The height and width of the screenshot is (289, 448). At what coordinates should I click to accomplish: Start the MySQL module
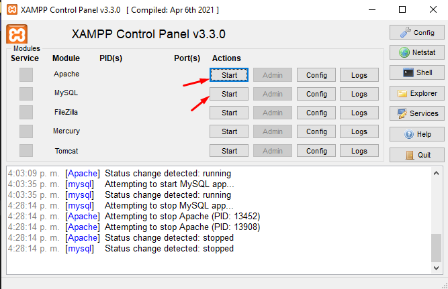pyautogui.click(x=229, y=94)
